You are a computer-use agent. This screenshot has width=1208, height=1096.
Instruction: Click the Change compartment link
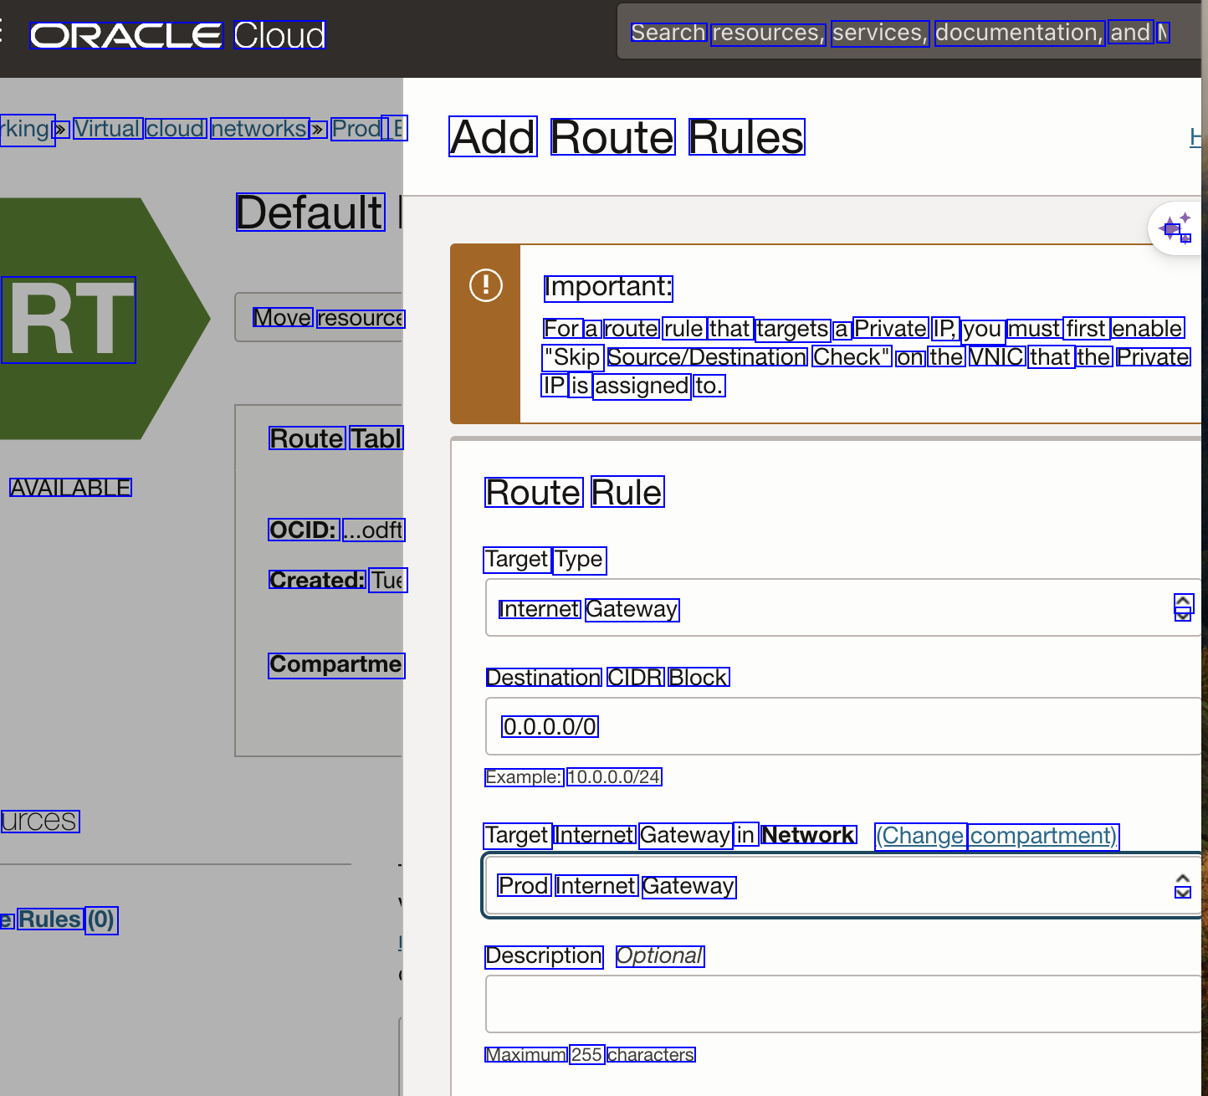pyautogui.click(x=996, y=836)
